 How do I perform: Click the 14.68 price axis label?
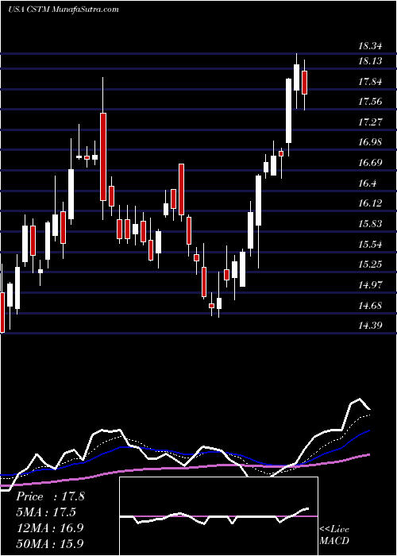point(370,305)
